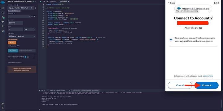Open the Remix logo home icon
Viewport: 223px width, 111px height.
tap(2, 2)
